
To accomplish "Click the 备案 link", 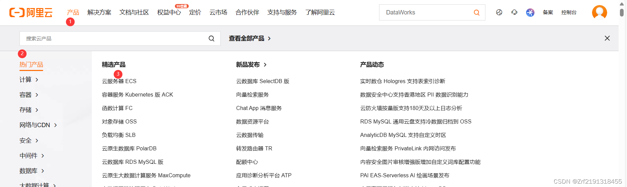I will pos(548,12).
